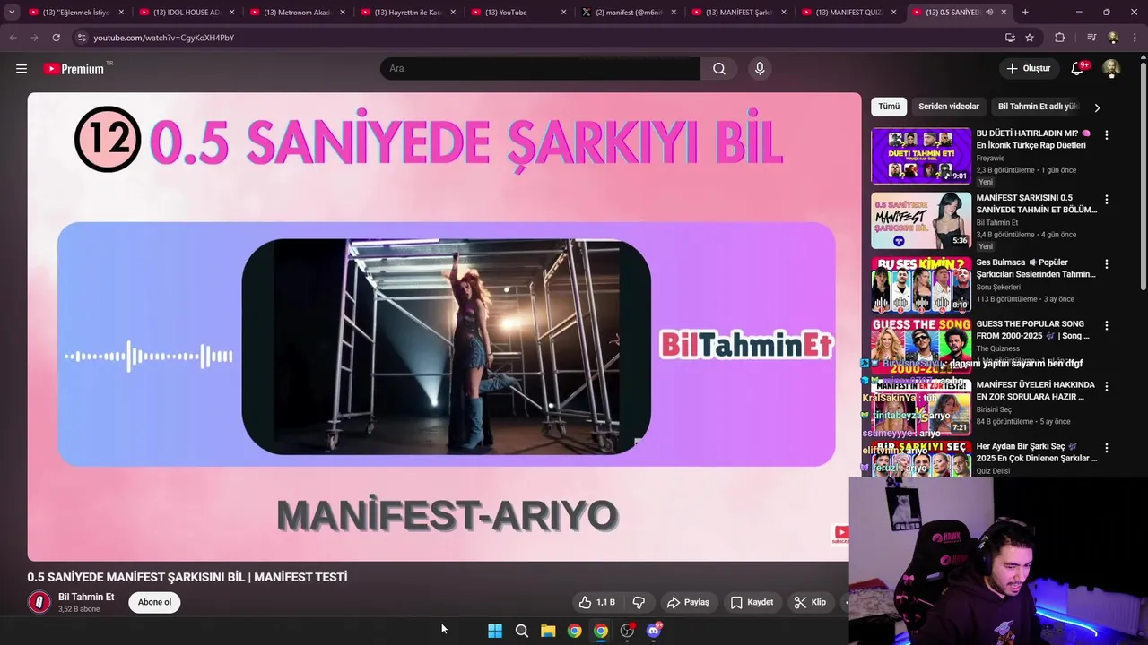The image size is (1148, 645).
Task: View site information icon in address bar
Action: (82, 38)
